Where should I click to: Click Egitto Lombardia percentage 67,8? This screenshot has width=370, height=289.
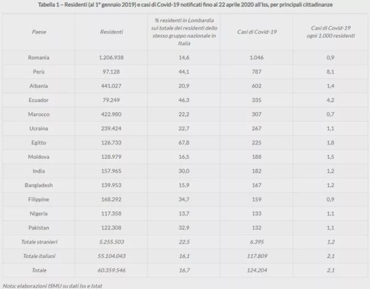click(x=184, y=143)
